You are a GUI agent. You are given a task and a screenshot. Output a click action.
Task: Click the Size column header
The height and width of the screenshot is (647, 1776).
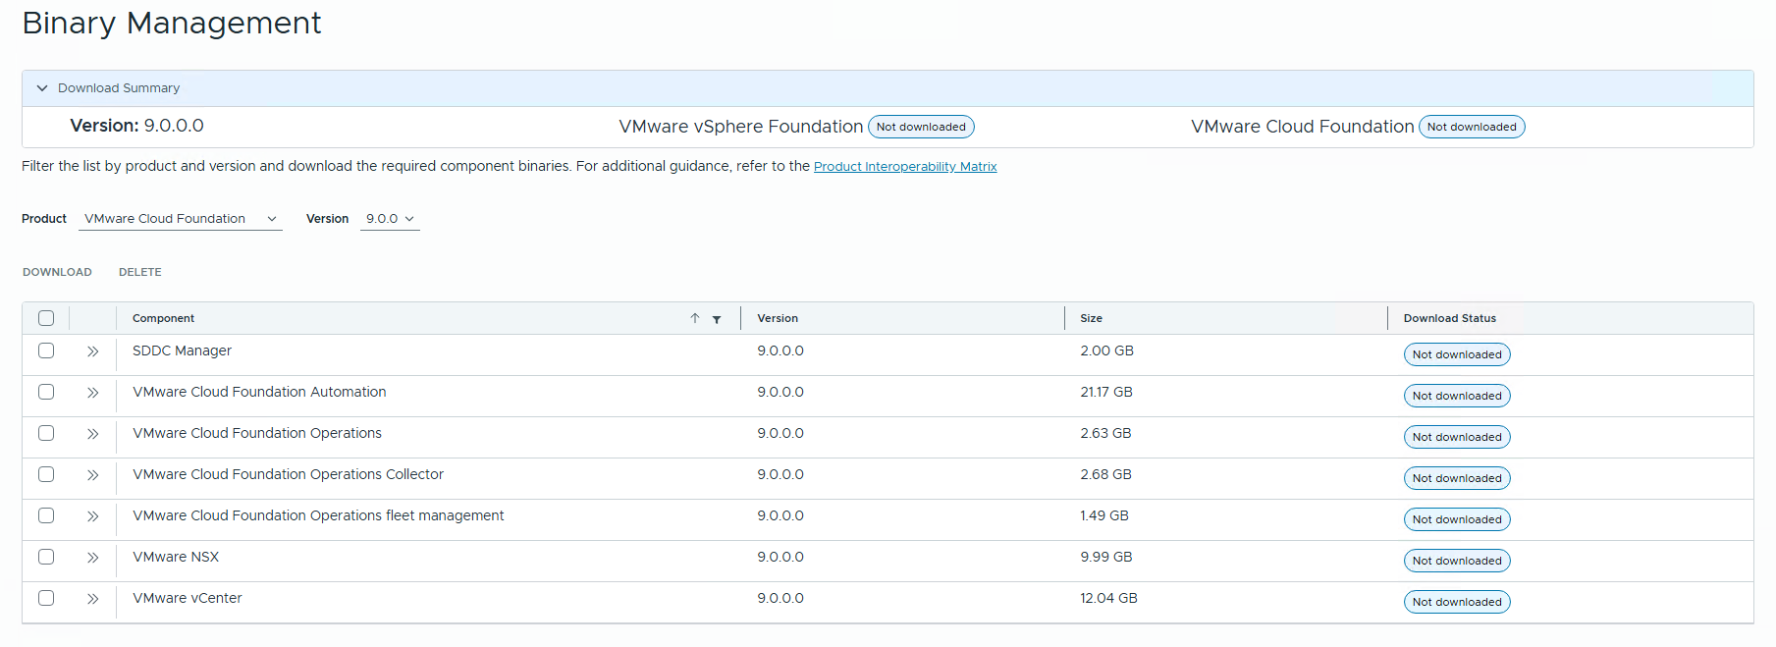coord(1091,318)
